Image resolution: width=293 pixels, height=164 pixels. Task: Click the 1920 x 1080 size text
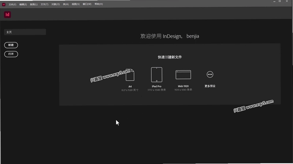point(183,90)
